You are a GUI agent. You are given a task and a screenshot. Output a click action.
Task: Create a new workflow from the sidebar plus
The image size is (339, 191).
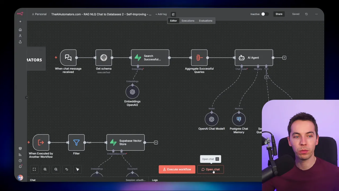(20, 21)
